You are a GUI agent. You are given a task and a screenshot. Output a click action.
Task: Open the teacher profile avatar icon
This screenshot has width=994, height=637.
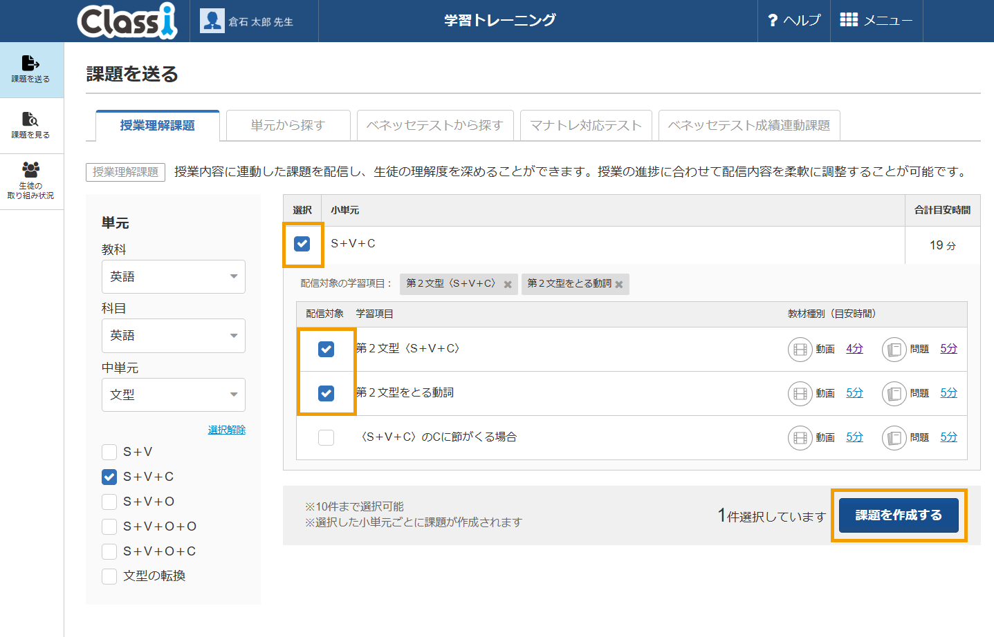(x=212, y=21)
